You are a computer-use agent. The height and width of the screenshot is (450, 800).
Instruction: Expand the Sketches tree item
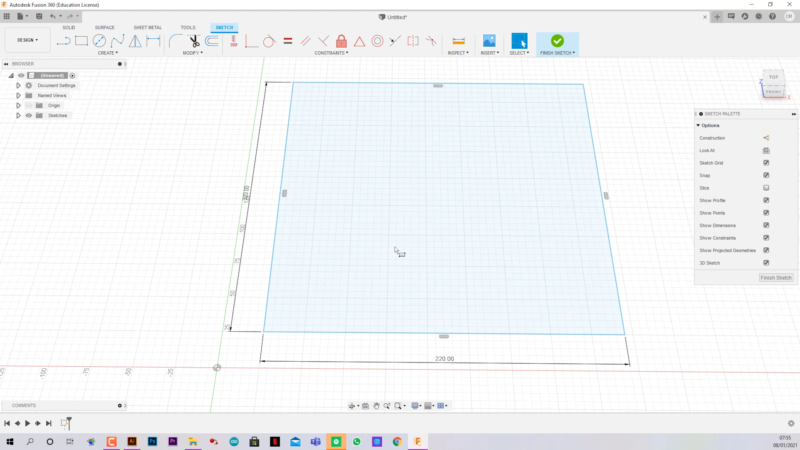(x=19, y=115)
